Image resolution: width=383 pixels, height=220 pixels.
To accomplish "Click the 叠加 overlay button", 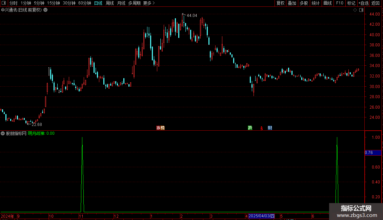I will [292, 3].
